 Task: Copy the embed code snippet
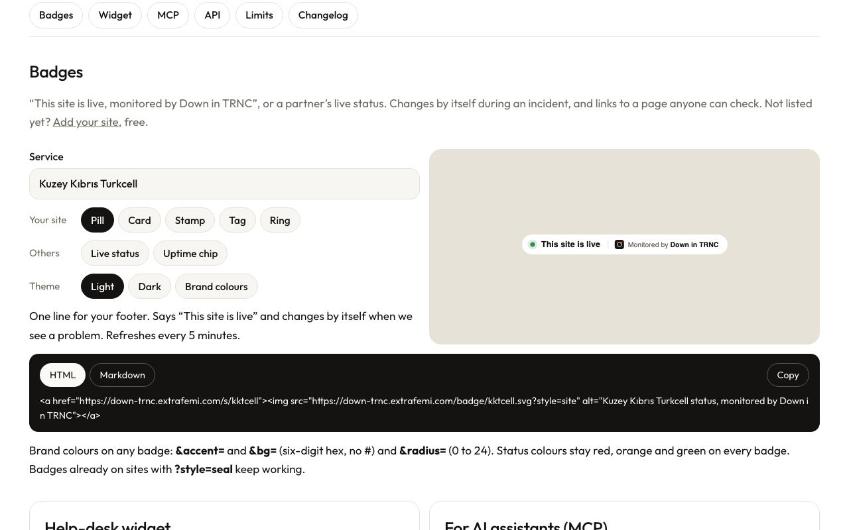click(x=788, y=375)
